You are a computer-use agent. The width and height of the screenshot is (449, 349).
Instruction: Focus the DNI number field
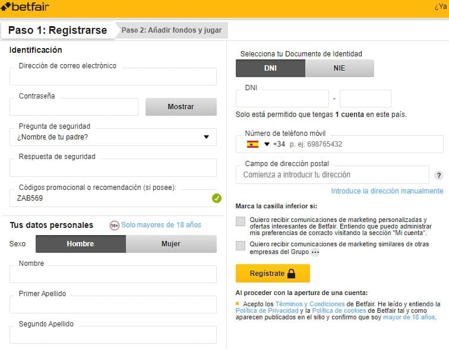pyautogui.click(x=282, y=99)
